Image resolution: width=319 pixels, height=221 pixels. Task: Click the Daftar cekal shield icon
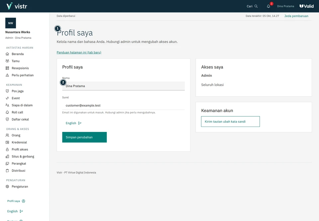7,119
